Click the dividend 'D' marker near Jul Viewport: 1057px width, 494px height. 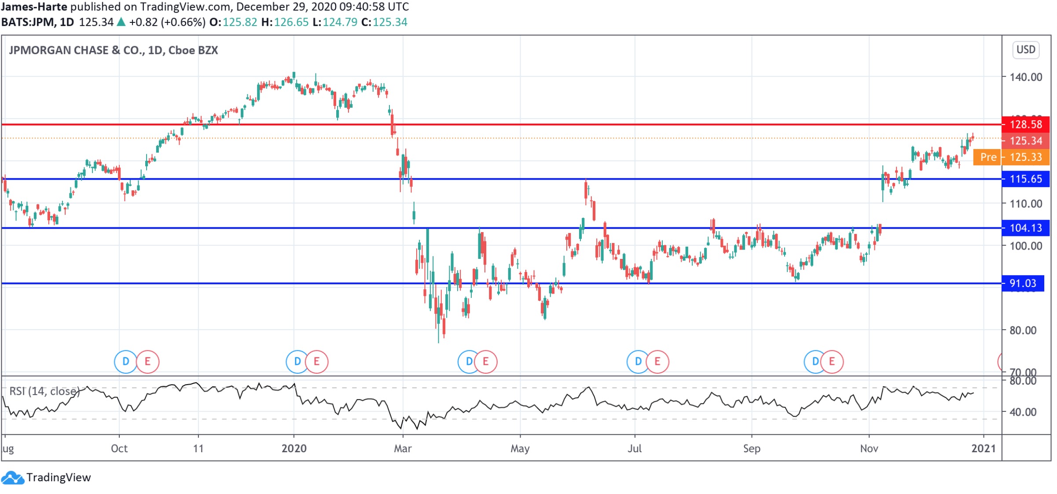[638, 362]
